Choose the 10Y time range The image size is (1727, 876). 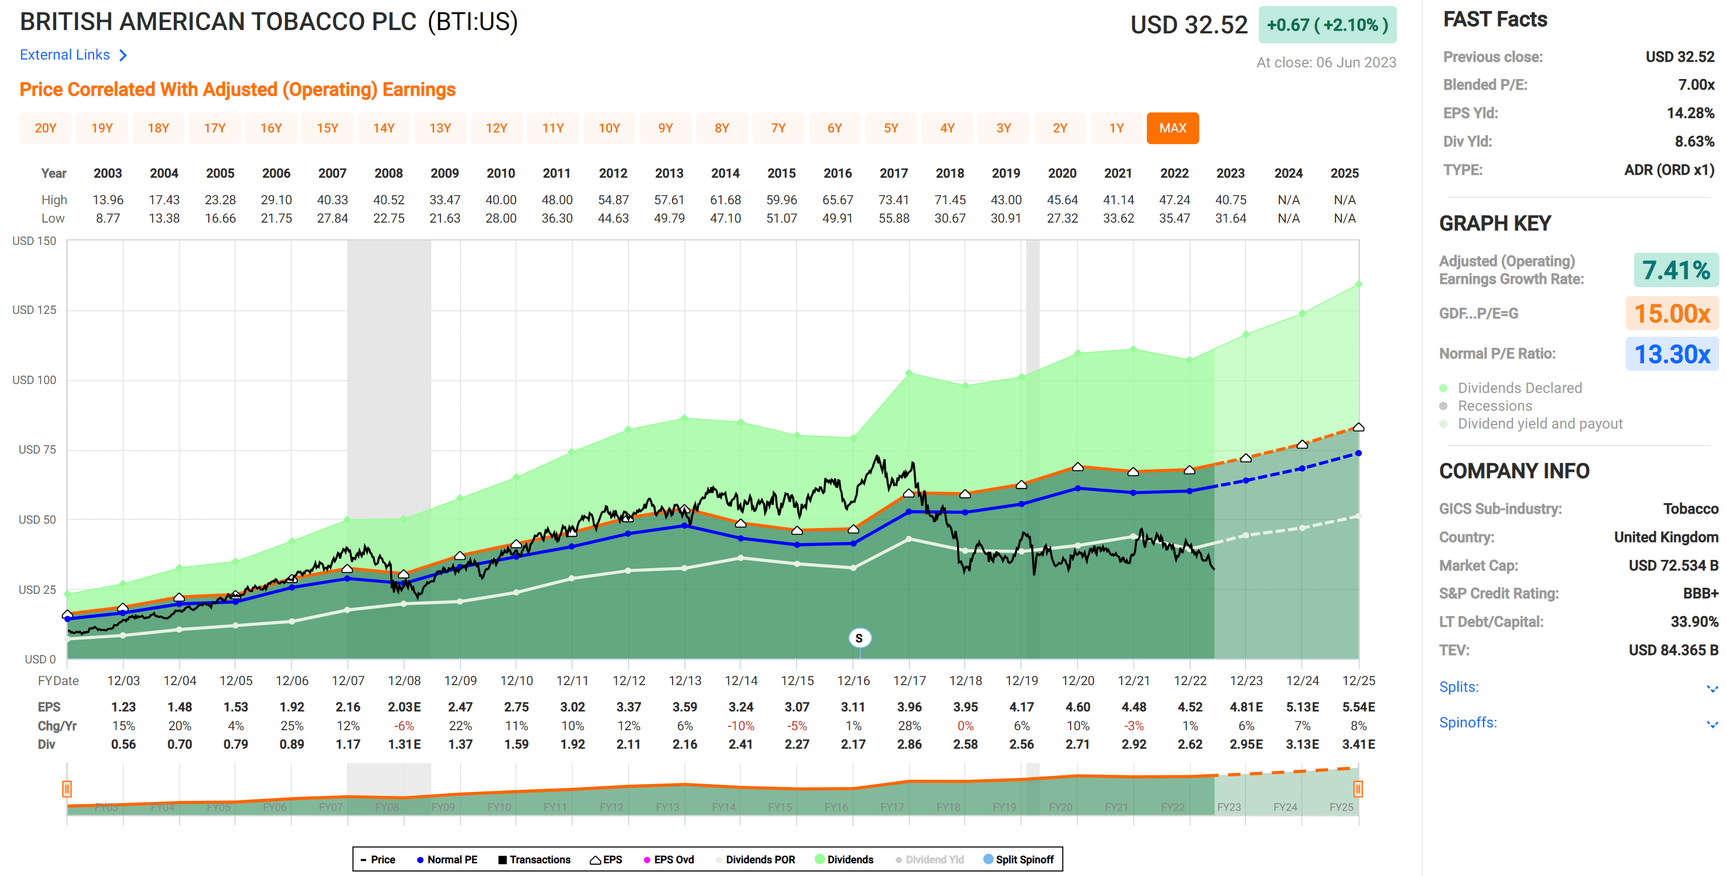(x=609, y=128)
